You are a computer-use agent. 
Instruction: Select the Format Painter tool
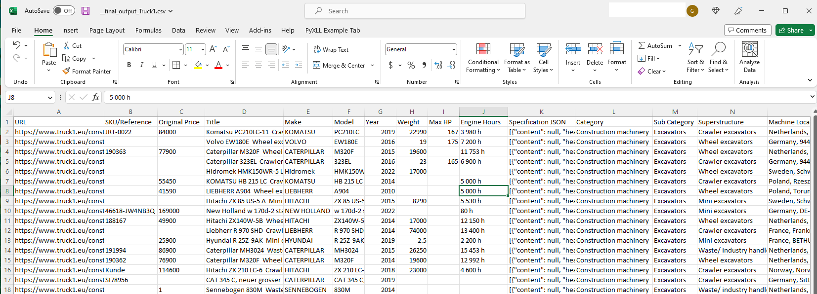(87, 71)
